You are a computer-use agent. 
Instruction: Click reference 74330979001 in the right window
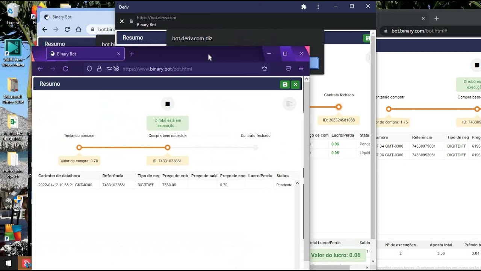pos(424,146)
